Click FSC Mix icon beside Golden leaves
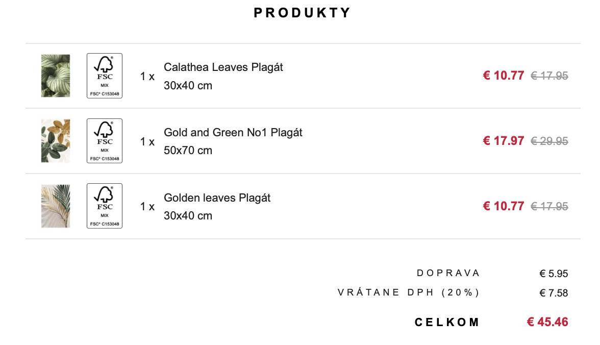This screenshot has height=345, width=600. pos(105,206)
